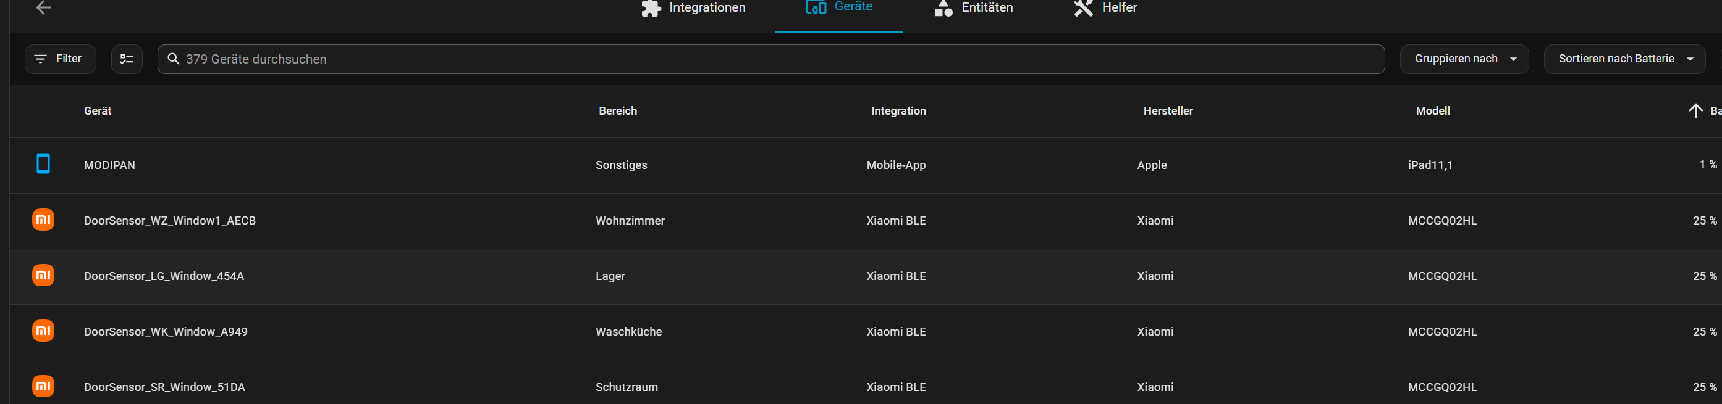Select the Geräte tab
Screen dimensions: 1722x404
click(x=839, y=7)
